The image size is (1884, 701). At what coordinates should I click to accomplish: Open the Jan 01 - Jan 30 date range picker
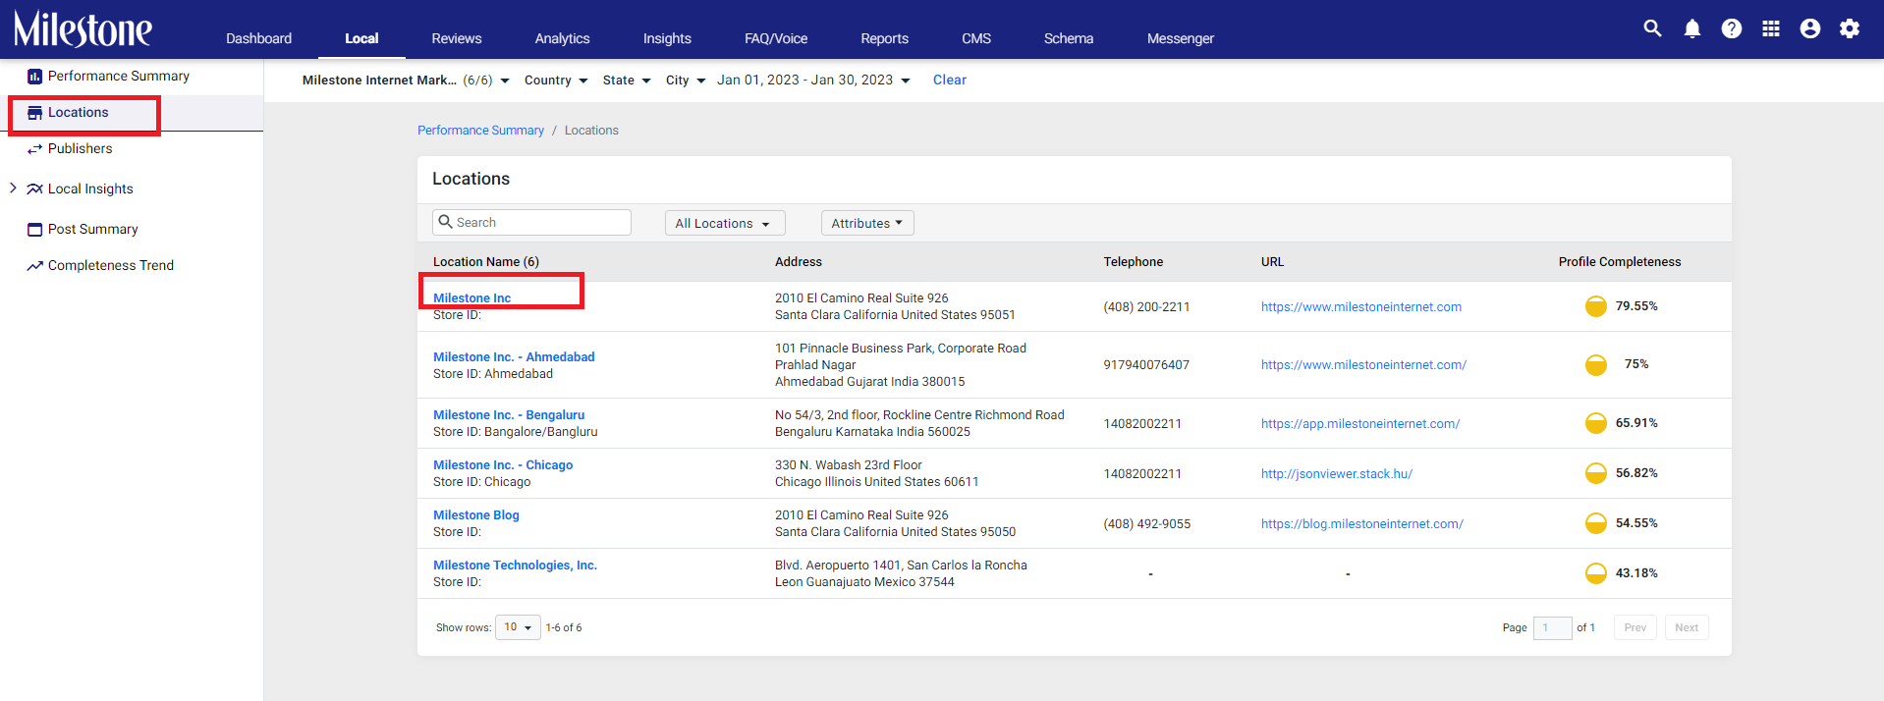pos(813,81)
